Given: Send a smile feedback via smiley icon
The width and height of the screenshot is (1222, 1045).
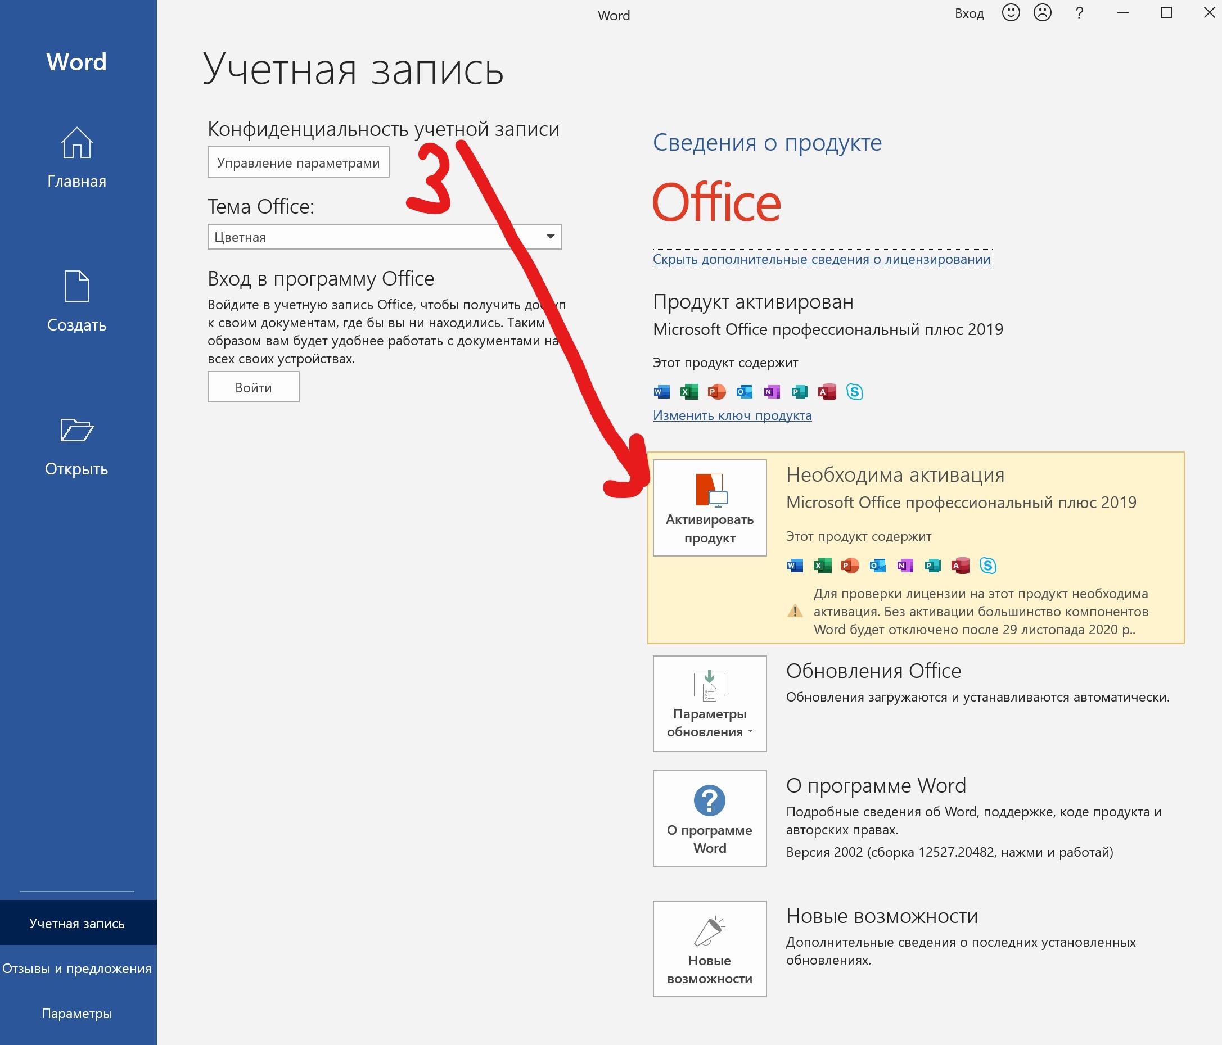Looking at the screenshot, I should point(1011,13).
